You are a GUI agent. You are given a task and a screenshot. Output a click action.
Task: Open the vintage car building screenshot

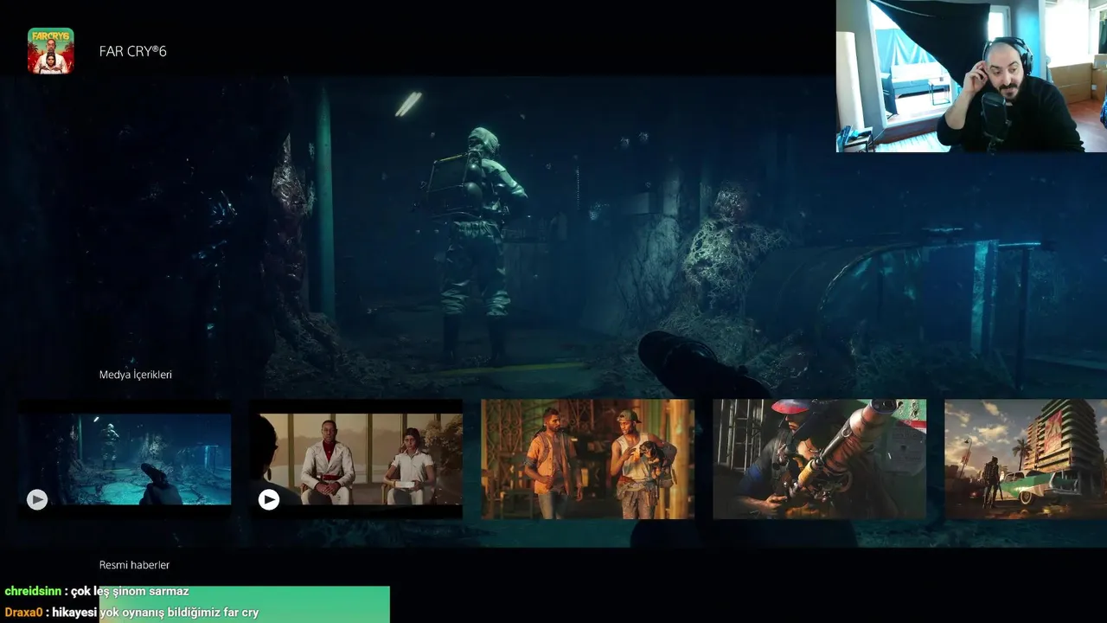[1026, 459]
